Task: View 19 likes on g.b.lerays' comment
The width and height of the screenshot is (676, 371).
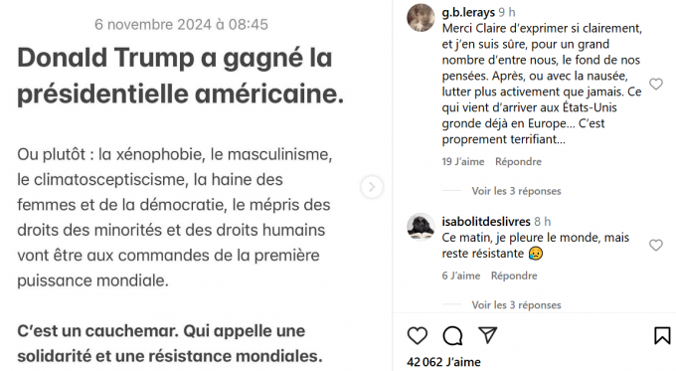Action: (x=463, y=162)
